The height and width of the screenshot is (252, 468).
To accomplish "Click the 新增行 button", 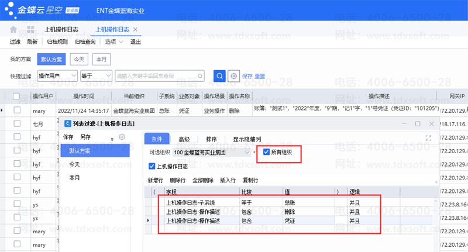I will [x=156, y=180].
